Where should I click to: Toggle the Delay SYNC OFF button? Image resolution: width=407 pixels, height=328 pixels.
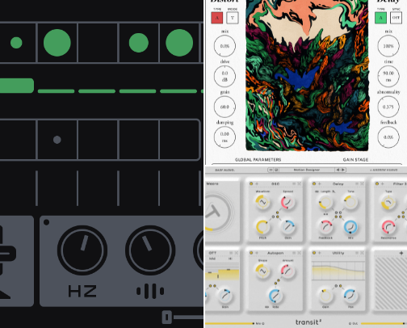click(396, 18)
